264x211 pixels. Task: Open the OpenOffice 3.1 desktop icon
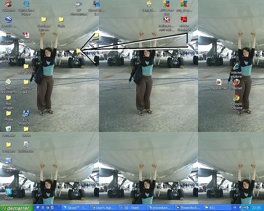click(x=96, y=8)
